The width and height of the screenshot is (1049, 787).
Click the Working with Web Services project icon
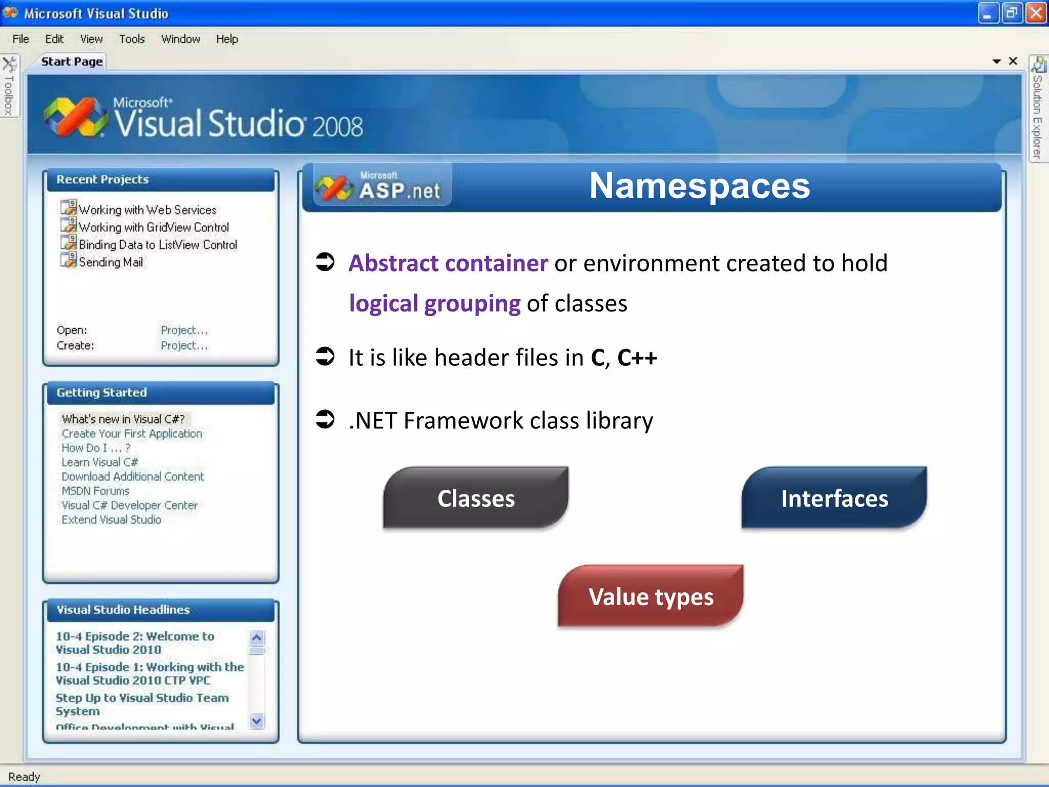[x=69, y=208]
